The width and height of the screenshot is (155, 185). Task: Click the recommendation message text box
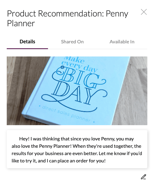point(77,149)
